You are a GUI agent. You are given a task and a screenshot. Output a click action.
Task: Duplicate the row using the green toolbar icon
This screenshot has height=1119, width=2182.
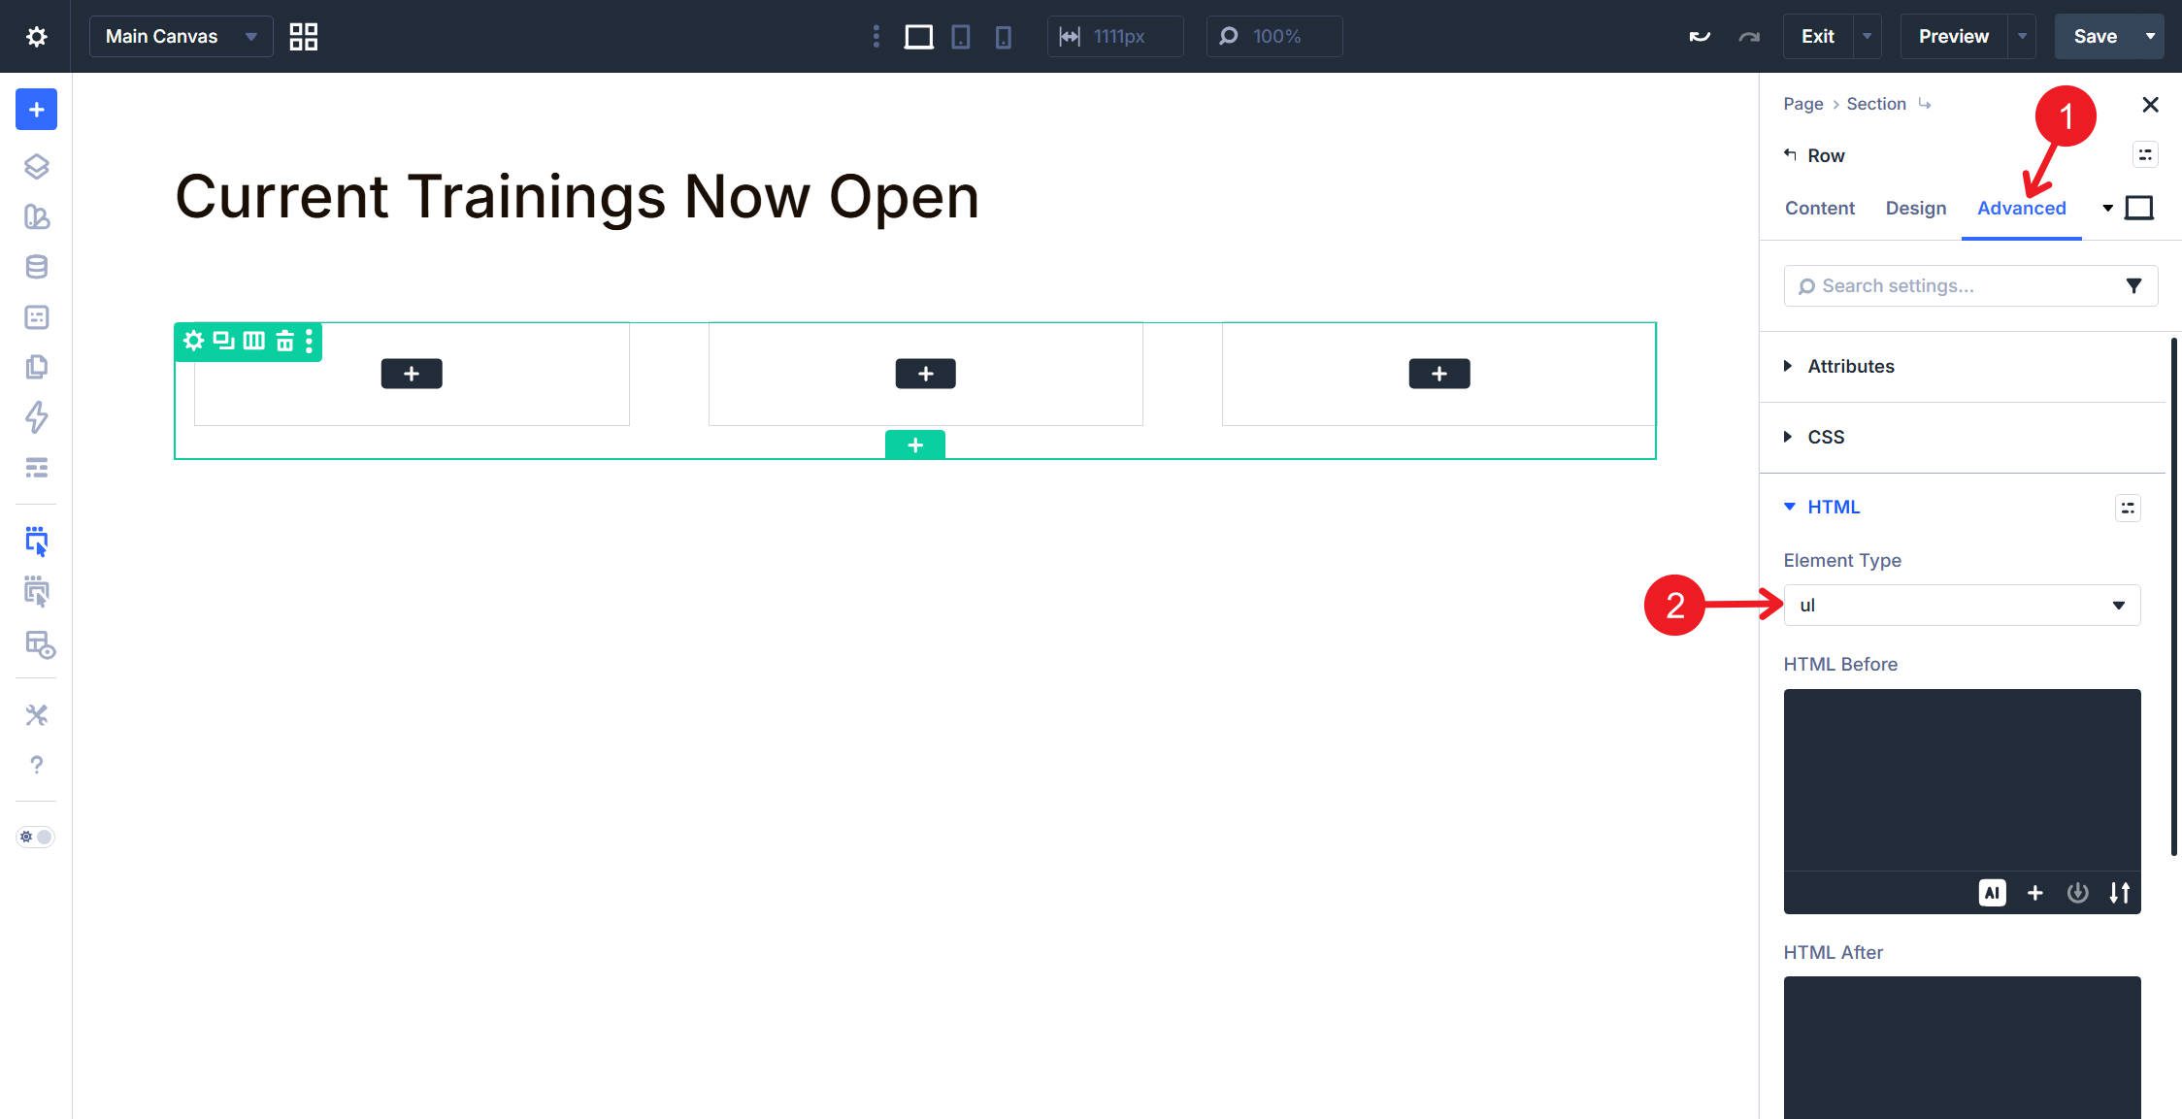222,342
